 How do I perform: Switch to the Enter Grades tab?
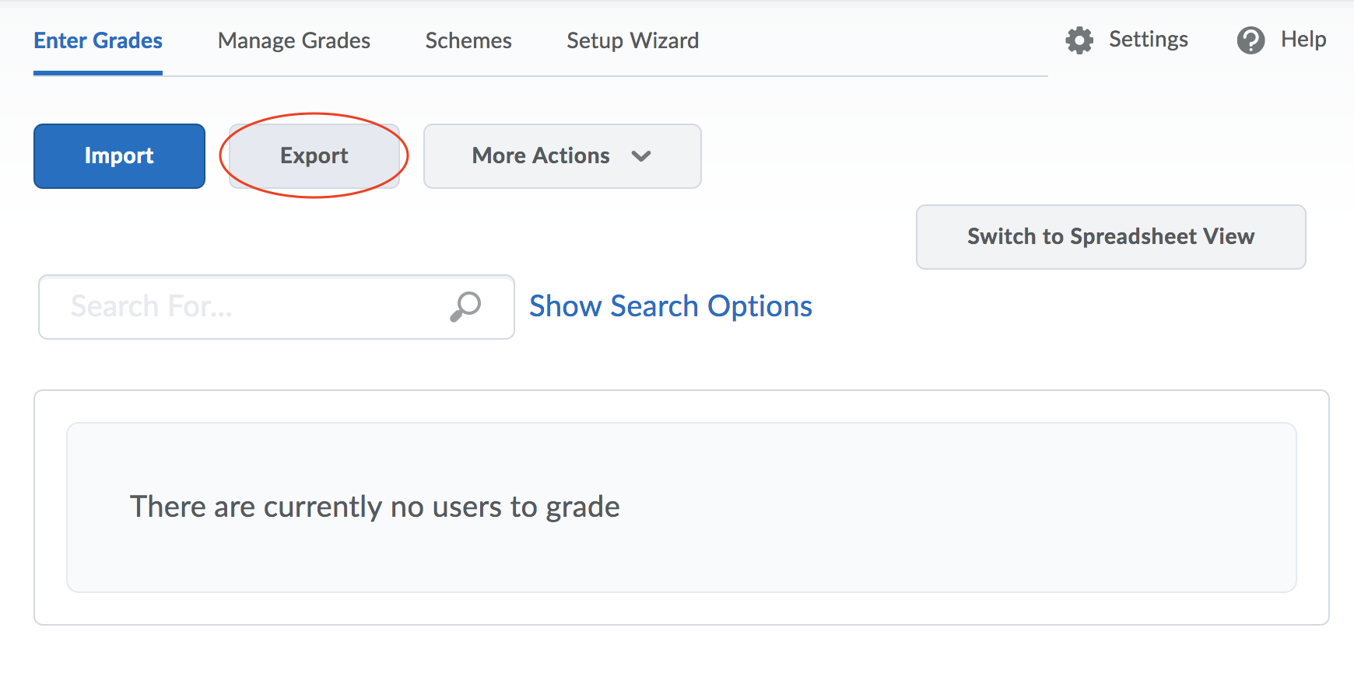pyautogui.click(x=98, y=40)
